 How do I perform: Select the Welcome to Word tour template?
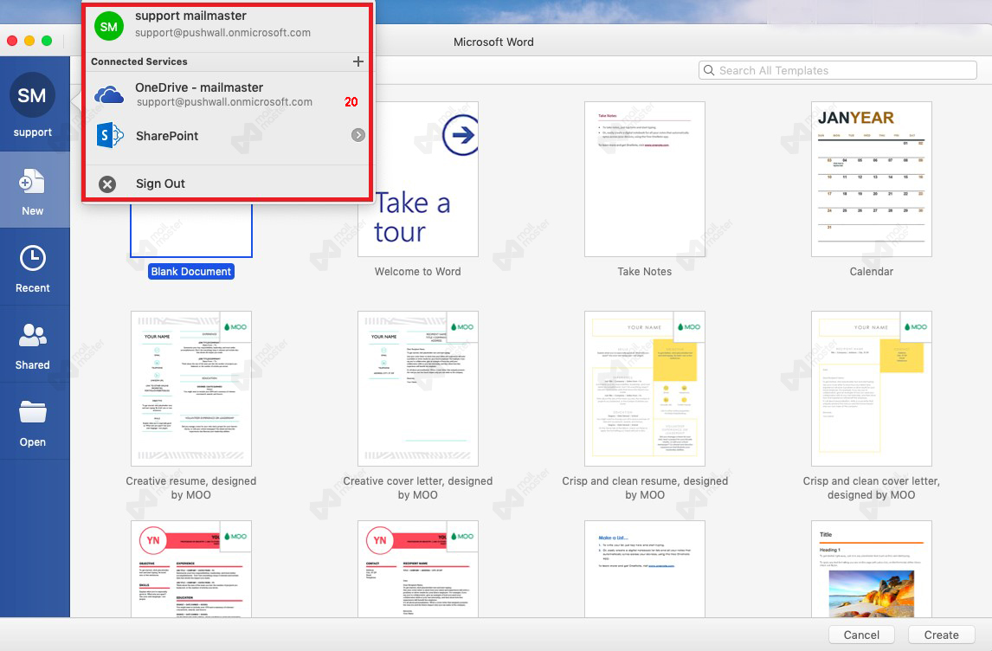coord(417,179)
